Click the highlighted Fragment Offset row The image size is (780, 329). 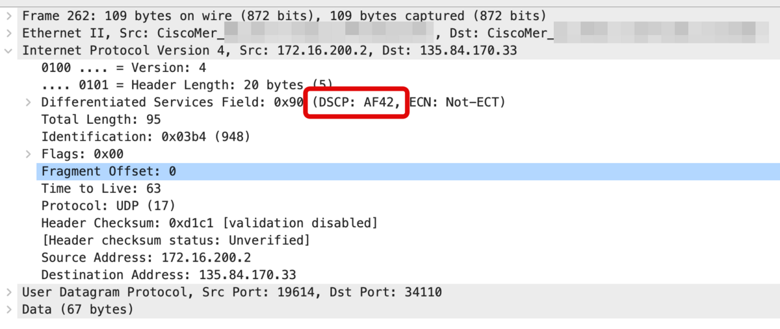tap(408, 171)
